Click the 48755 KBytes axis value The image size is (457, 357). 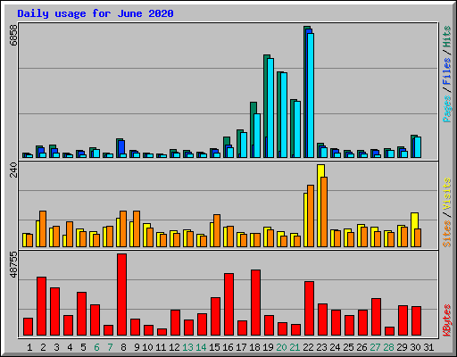pyautogui.click(x=13, y=264)
